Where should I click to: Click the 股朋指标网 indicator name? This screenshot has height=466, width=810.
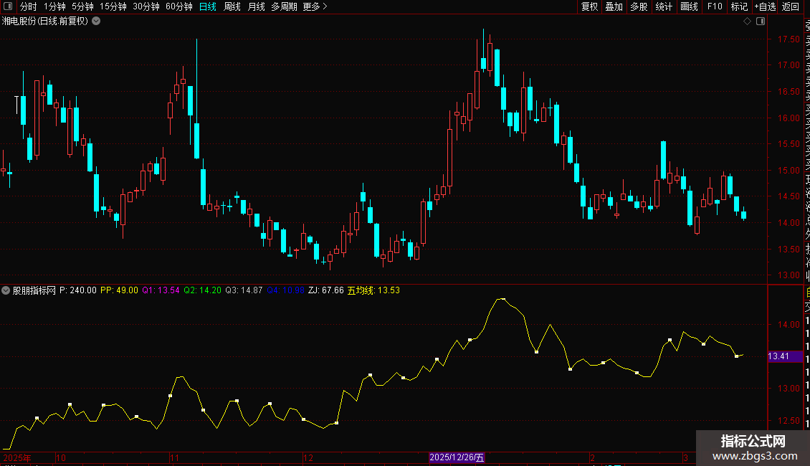pos(34,290)
